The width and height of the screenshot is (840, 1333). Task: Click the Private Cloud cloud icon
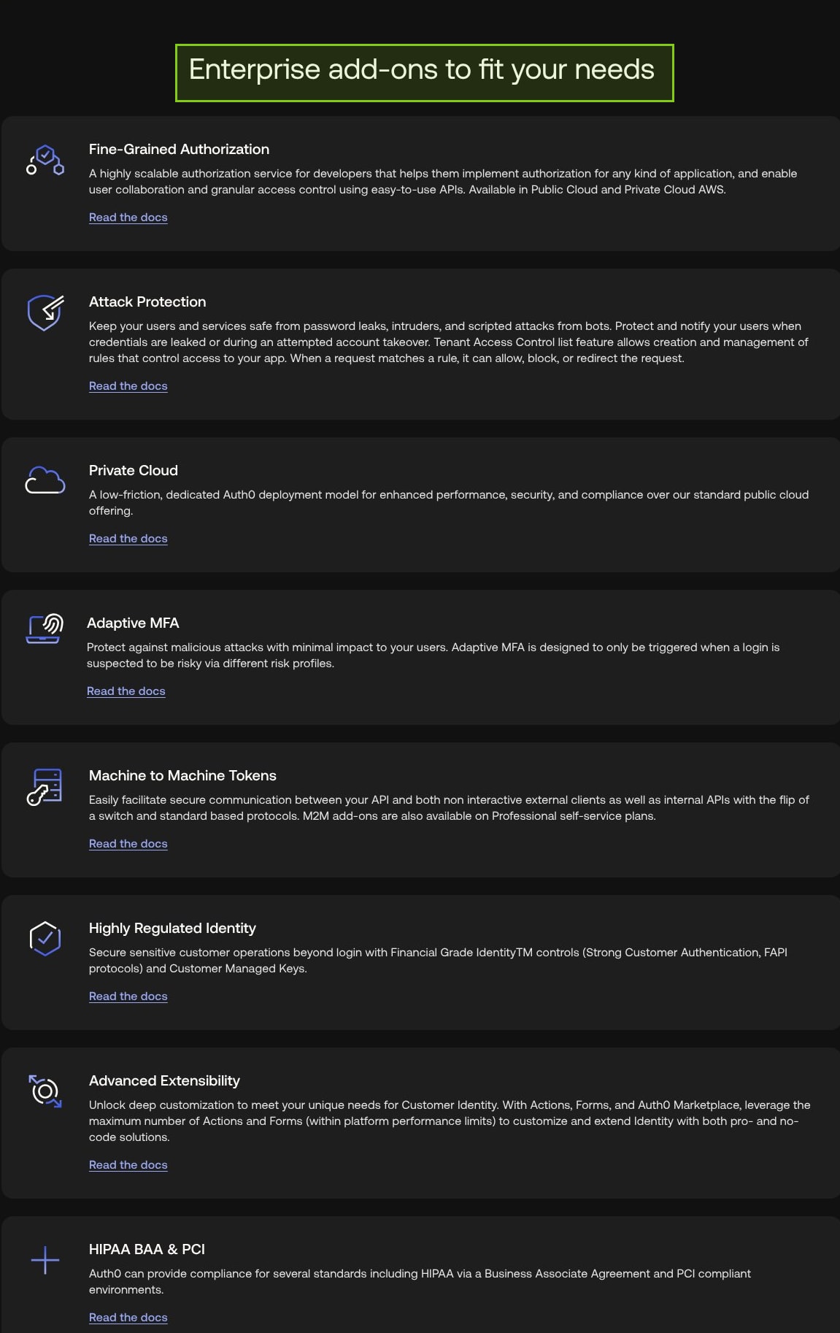(45, 480)
